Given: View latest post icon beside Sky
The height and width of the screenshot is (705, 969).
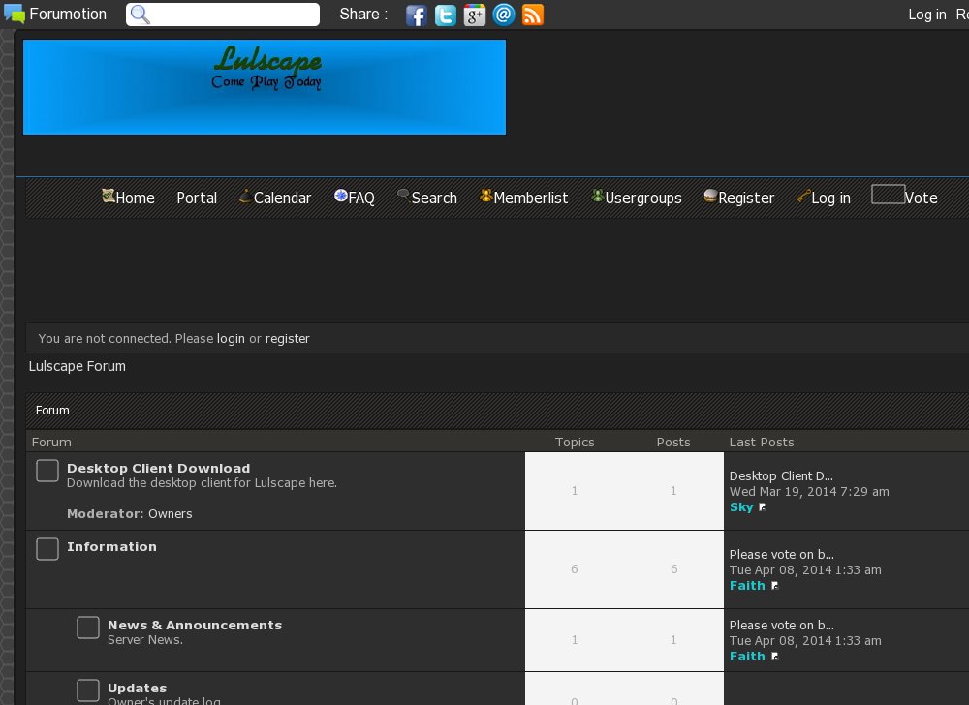Looking at the screenshot, I should [x=763, y=507].
